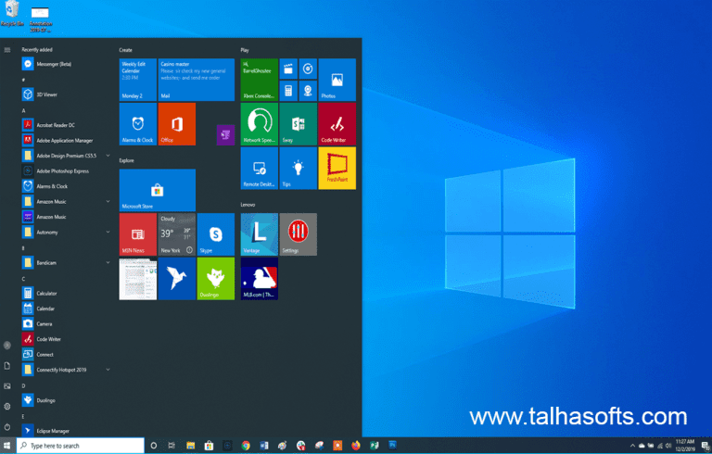The image size is (712, 454).
Task: Open the Tips tile
Action: [x=298, y=168]
